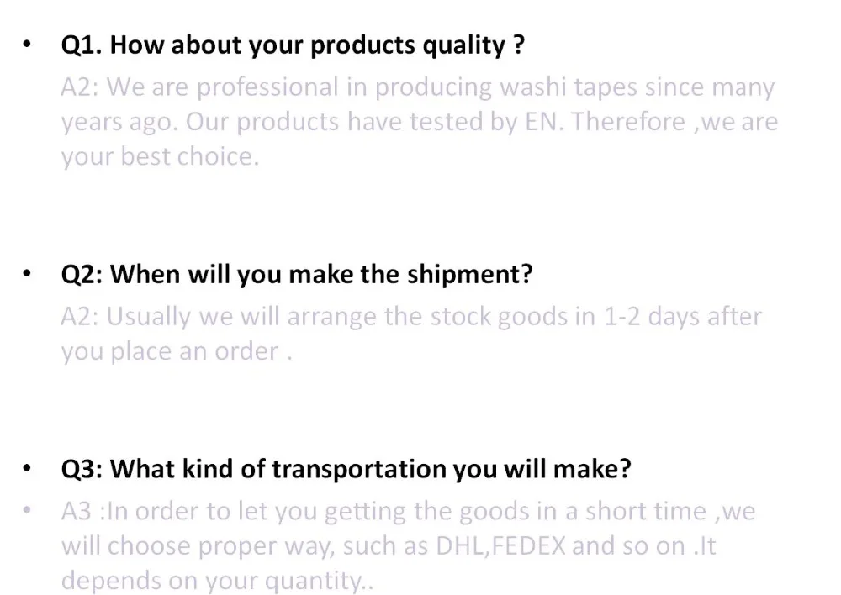841x595 pixels.
Task: Click the word 'shipment?' in Q2
Action: pos(470,275)
